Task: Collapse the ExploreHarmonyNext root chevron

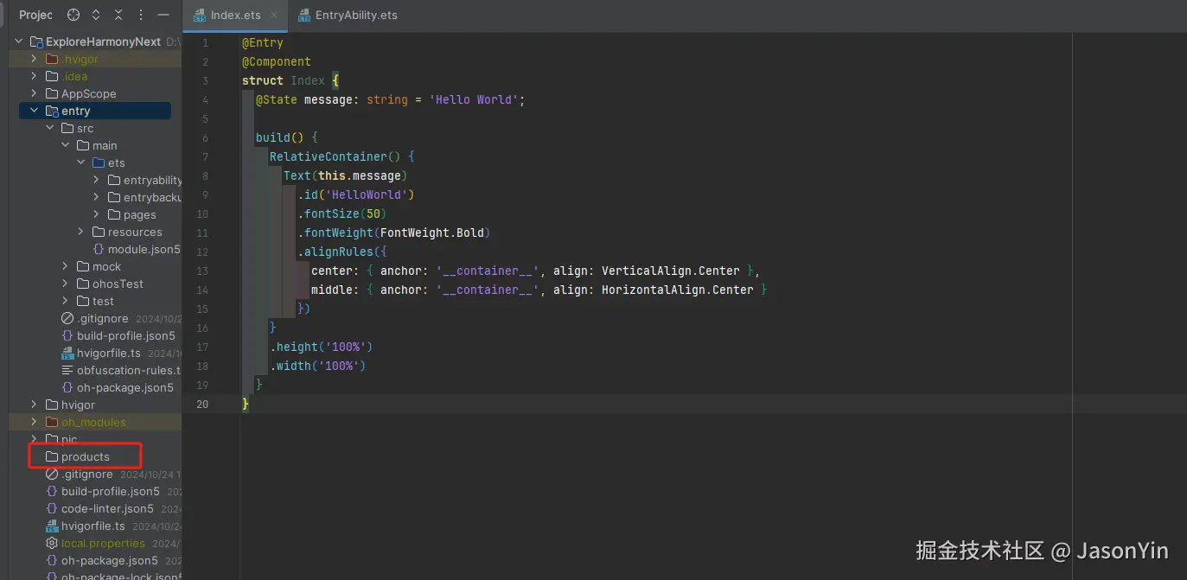Action: (19, 41)
